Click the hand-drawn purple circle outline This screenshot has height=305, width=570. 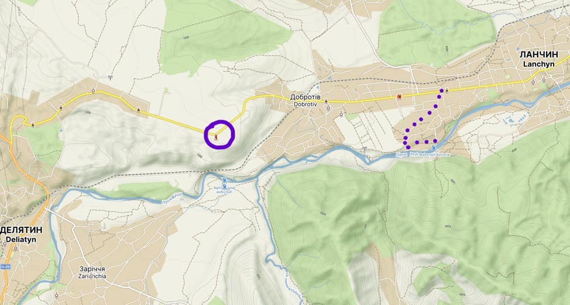219,134
